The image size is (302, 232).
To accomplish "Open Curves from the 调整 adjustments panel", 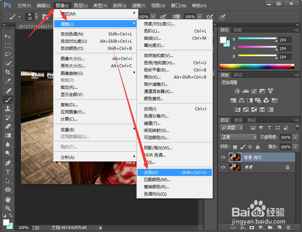I will 254,91.
